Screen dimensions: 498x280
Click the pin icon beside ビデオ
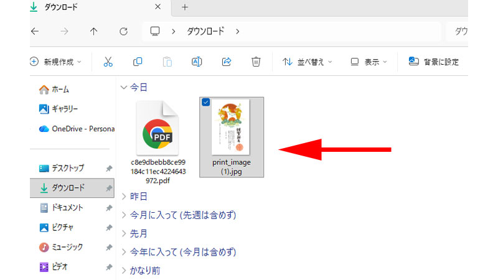[109, 267]
